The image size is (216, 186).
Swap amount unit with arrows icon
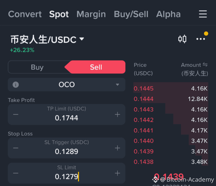[x=205, y=64]
